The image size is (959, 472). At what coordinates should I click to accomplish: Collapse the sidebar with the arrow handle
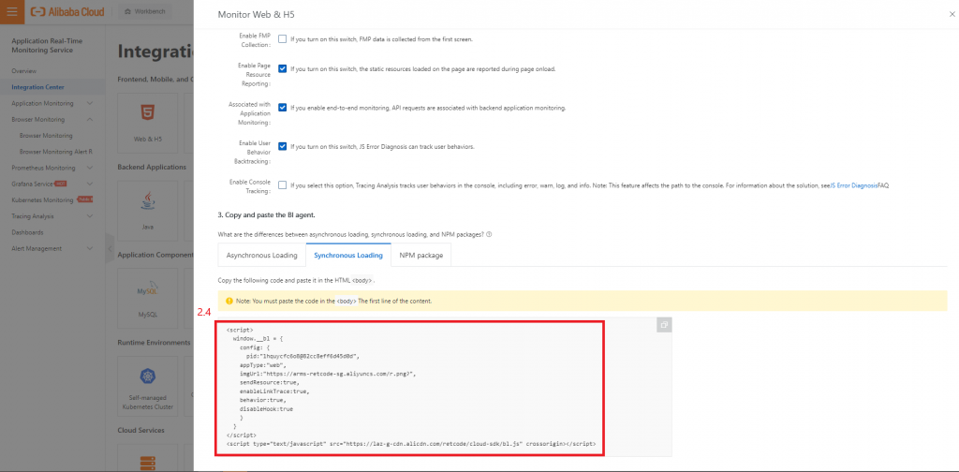[x=110, y=248]
